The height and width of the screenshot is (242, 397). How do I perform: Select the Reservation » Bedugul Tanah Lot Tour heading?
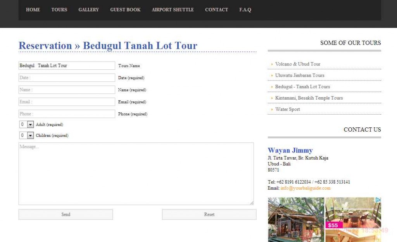(108, 46)
